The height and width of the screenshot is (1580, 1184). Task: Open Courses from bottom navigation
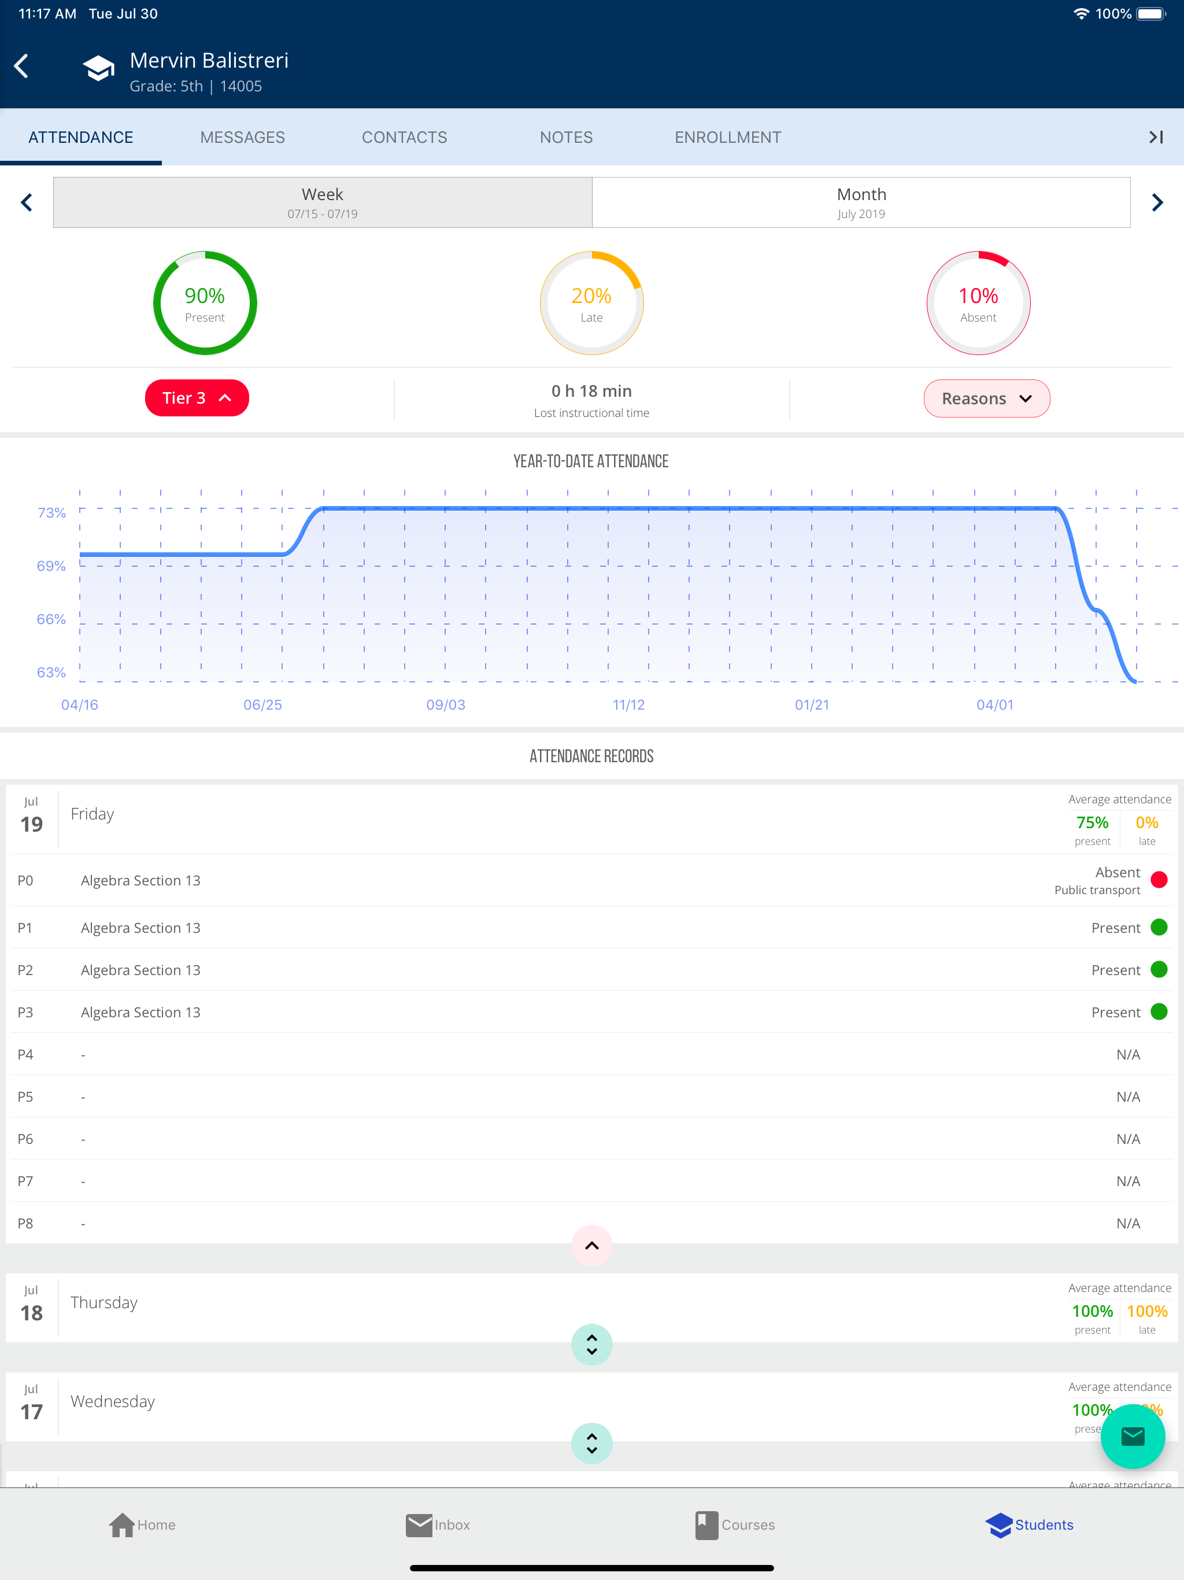point(735,1525)
